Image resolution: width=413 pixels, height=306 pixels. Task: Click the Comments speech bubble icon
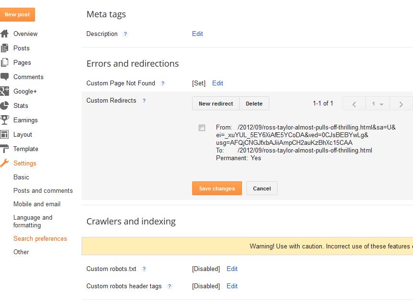pyautogui.click(x=4, y=77)
